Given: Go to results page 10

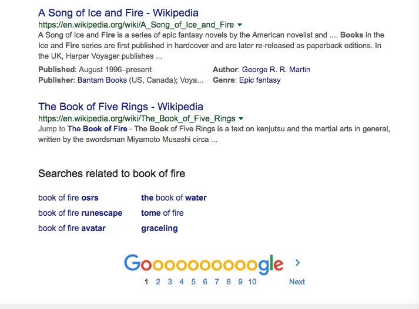Looking at the screenshot, I should [x=252, y=282].
